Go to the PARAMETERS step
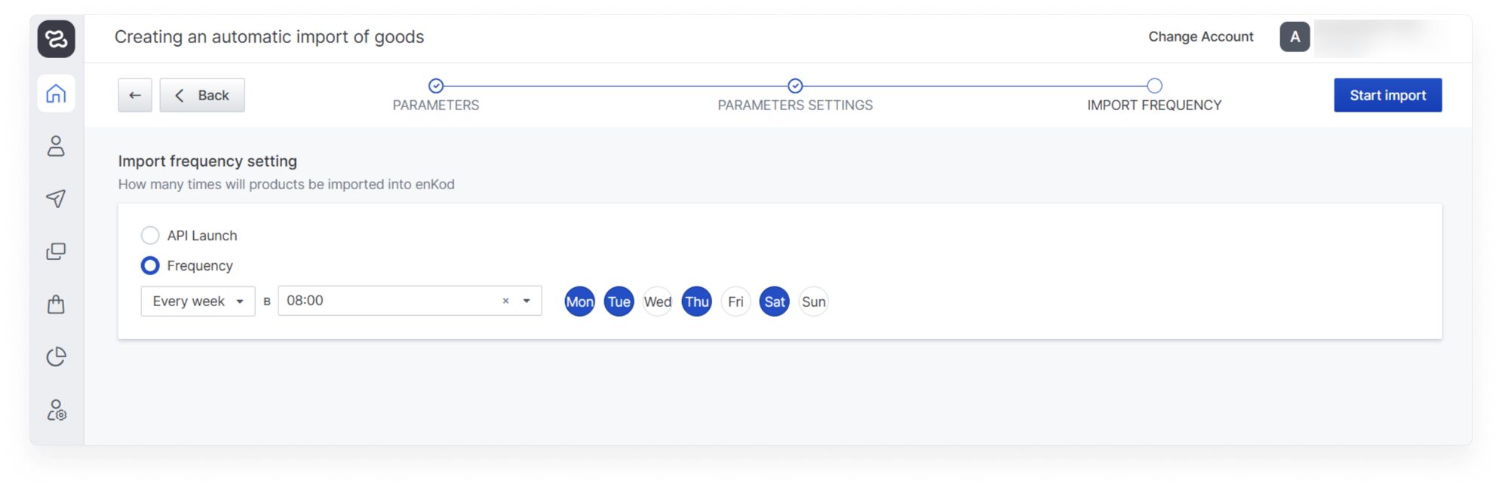 click(436, 86)
